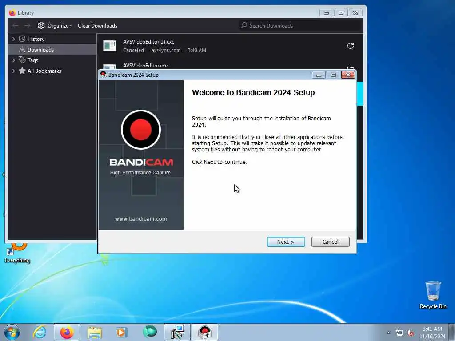Viewport: 455px width, 341px height.
Task: Open the Recycle Bin on desktop
Action: (x=433, y=295)
